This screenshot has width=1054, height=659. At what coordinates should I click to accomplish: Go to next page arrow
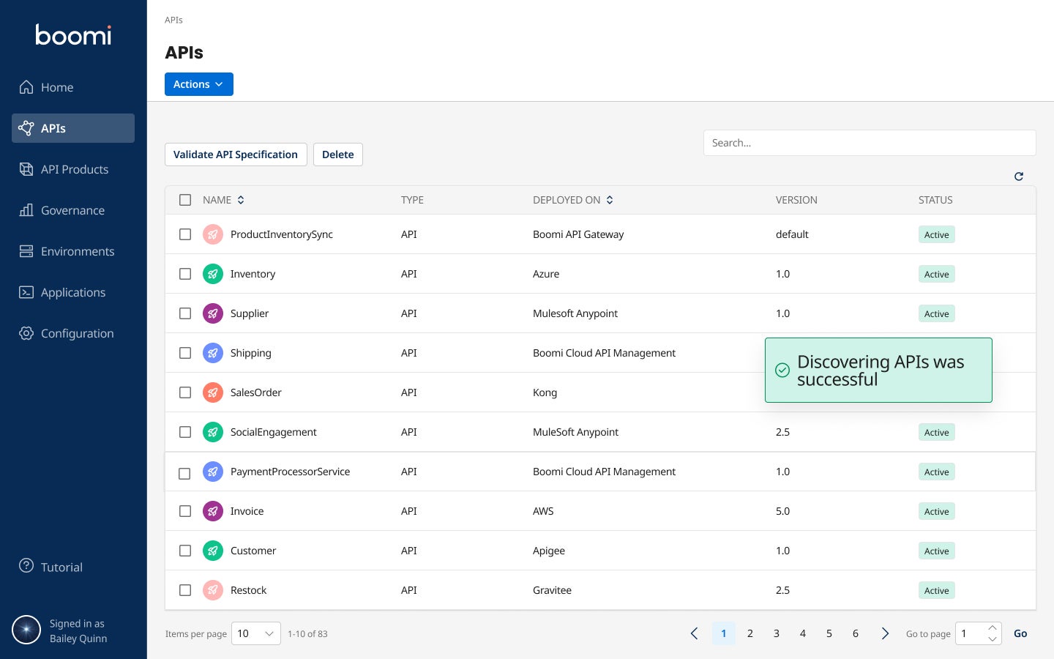coord(885,633)
